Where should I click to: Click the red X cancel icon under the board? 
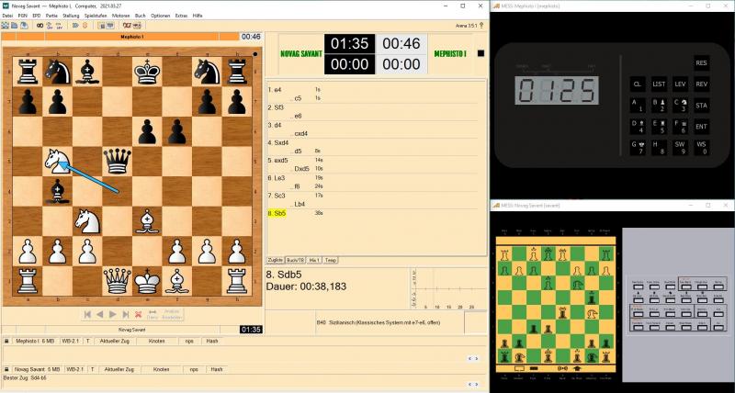(x=138, y=314)
